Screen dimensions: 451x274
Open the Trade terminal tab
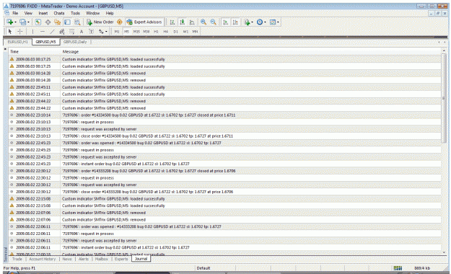click(x=17, y=259)
